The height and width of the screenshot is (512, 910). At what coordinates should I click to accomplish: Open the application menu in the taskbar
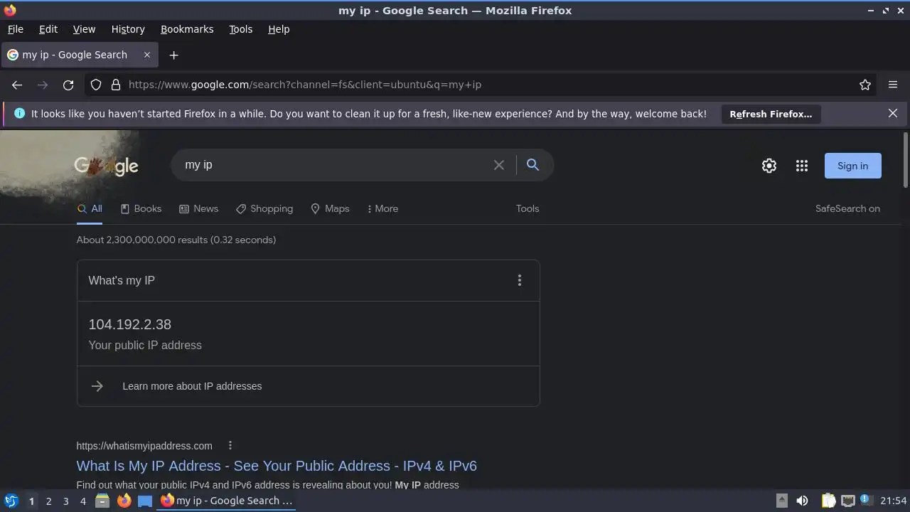pyautogui.click(x=11, y=501)
